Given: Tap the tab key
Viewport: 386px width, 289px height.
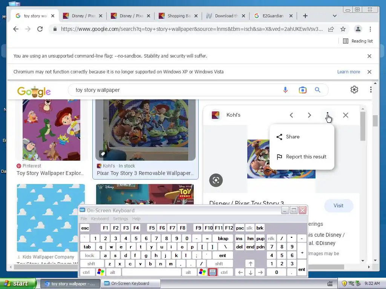Looking at the screenshot, I should 87,247.
